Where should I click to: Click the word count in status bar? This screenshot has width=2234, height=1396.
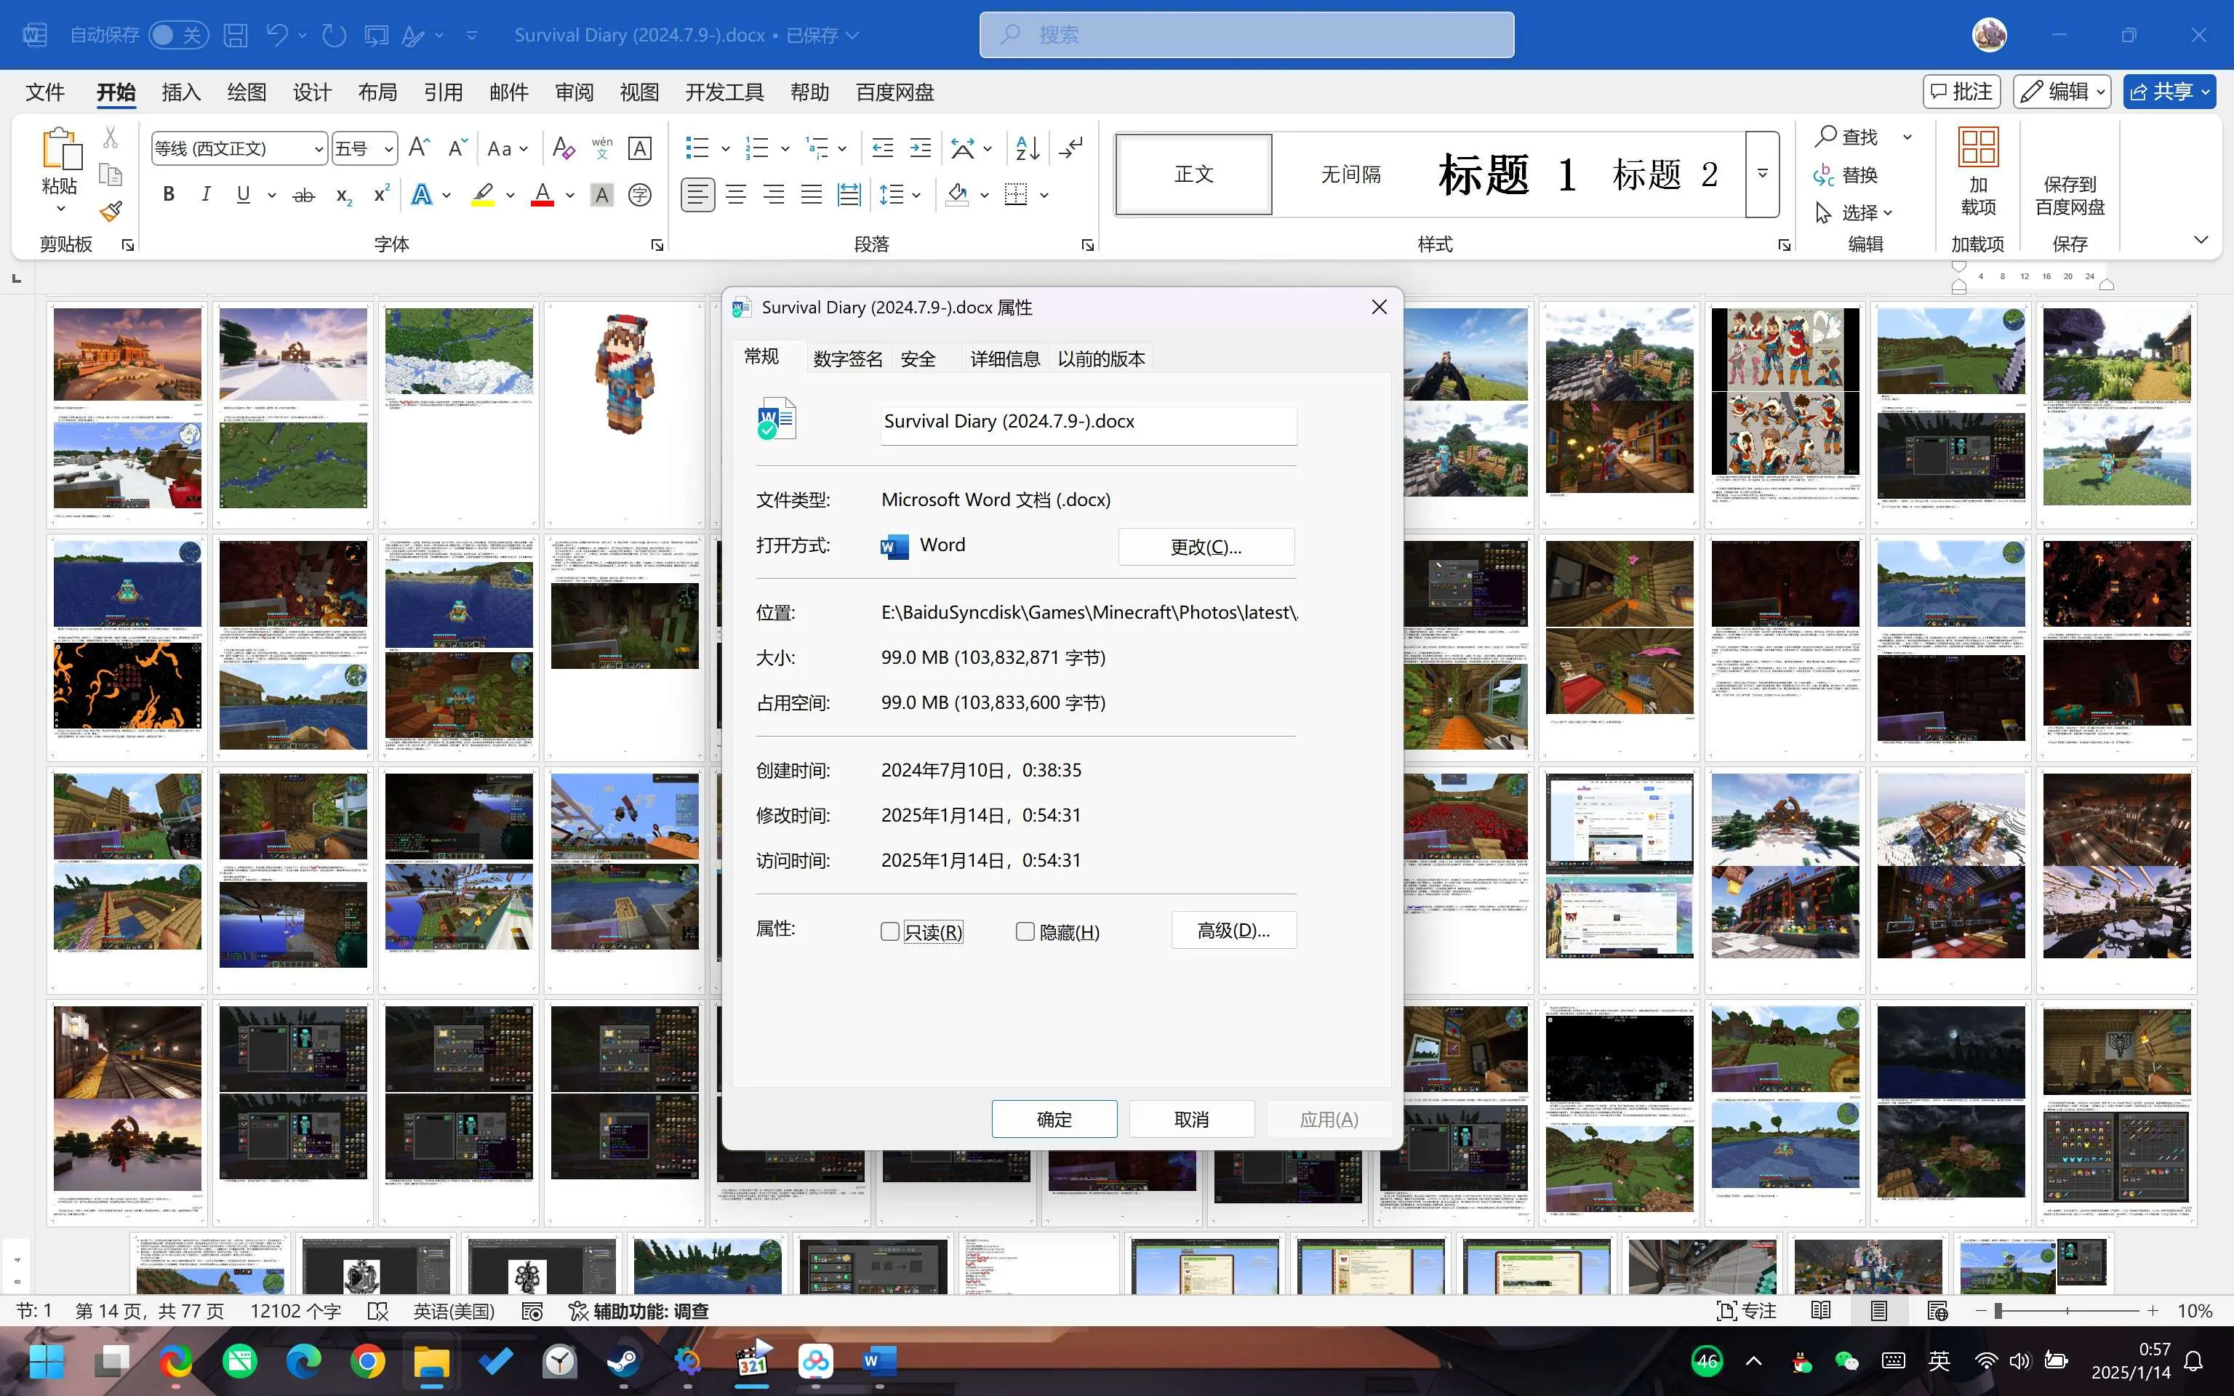tap(295, 1311)
